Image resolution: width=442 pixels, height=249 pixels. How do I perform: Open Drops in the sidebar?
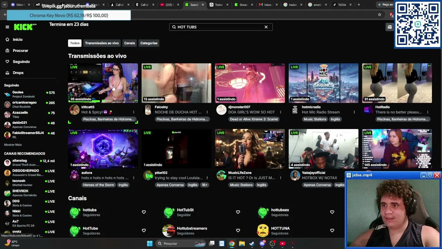click(18, 73)
